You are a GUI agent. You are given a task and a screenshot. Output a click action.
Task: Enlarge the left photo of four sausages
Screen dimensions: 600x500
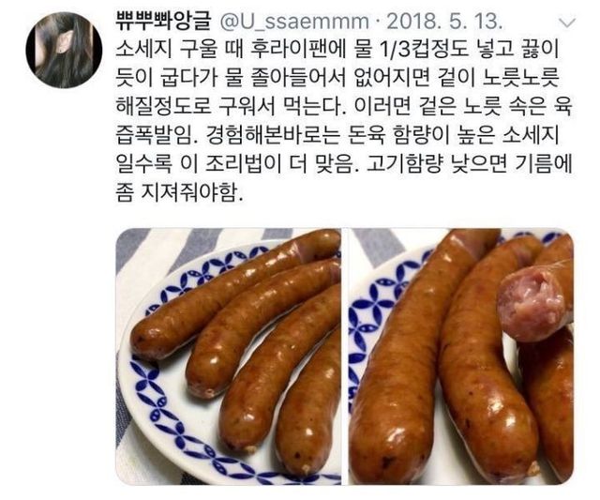[228, 356]
